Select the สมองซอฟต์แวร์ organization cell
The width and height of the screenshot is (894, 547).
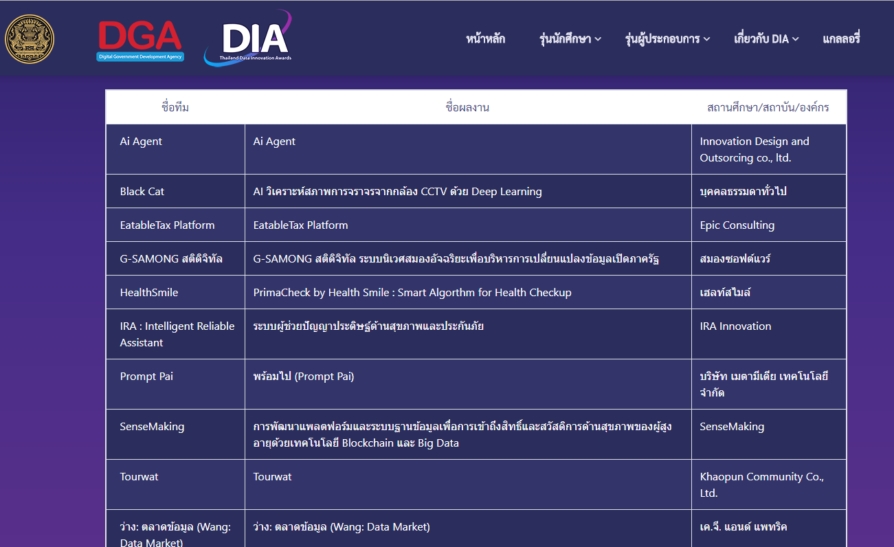coord(768,258)
